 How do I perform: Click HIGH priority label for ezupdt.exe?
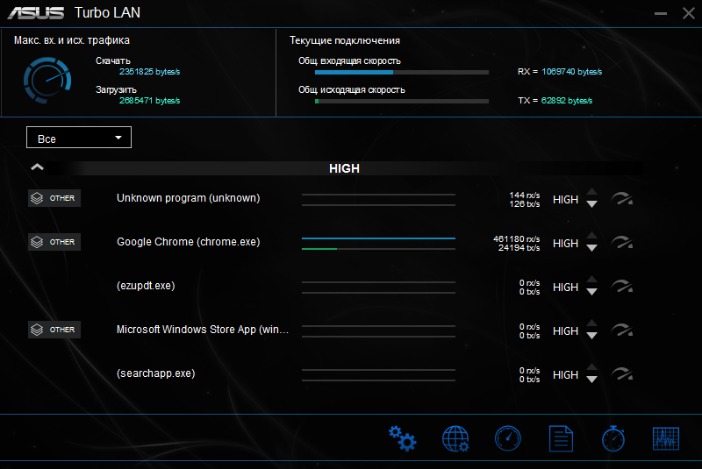[x=565, y=287]
